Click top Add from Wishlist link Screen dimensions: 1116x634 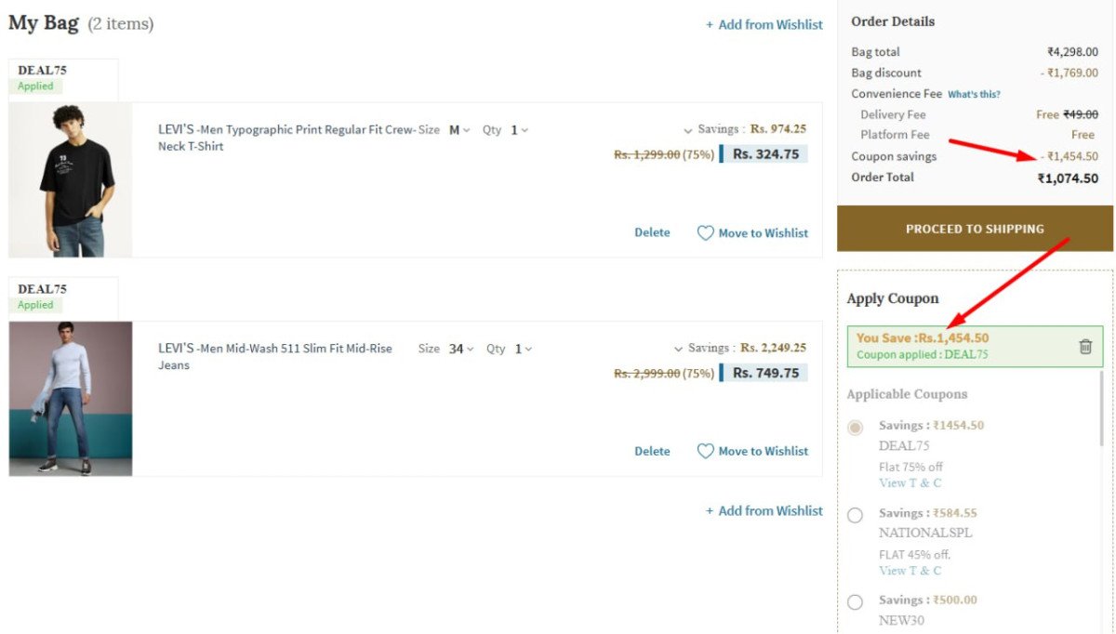tap(764, 25)
